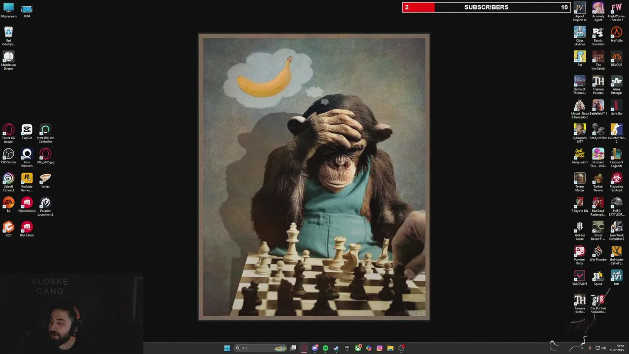Image resolution: width=629 pixels, height=354 pixels.
Task: Select the Riot Client shortcut
Action: 27,229
